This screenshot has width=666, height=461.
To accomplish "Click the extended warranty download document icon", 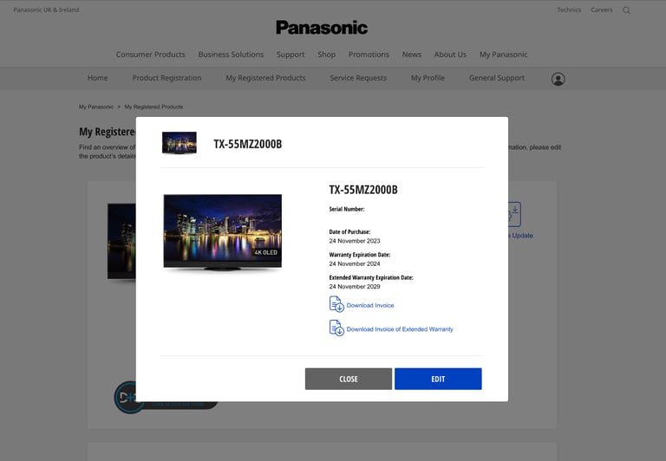I will coord(336,328).
